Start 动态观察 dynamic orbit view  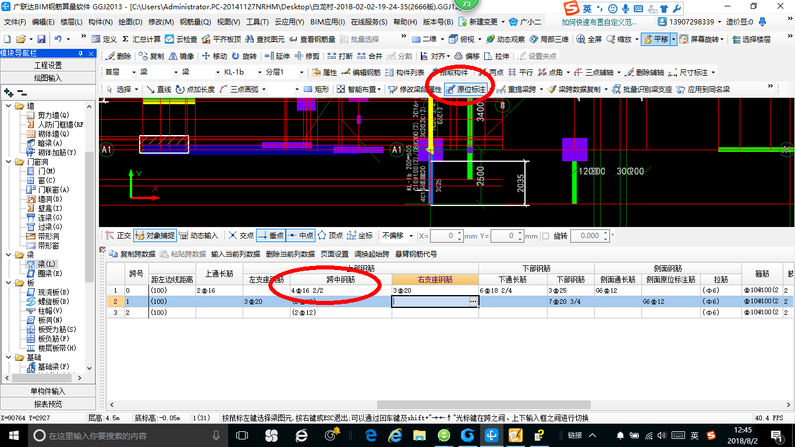click(505, 39)
